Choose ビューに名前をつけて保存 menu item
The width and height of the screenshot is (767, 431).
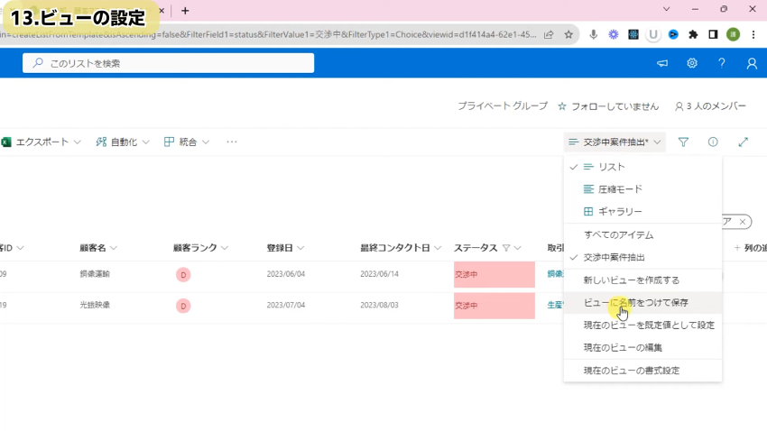(x=635, y=303)
